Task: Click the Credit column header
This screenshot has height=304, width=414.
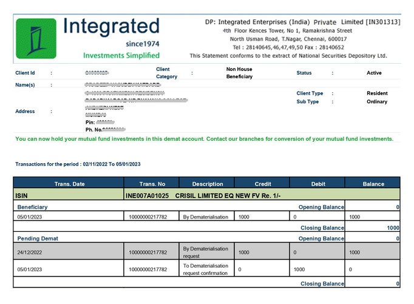Action: click(263, 184)
